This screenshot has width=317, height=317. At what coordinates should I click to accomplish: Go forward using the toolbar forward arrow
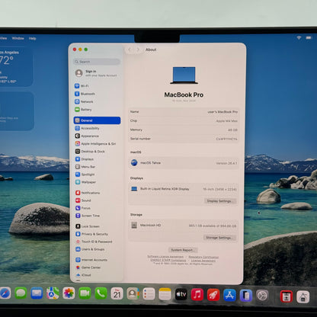pyautogui.click(x=138, y=50)
